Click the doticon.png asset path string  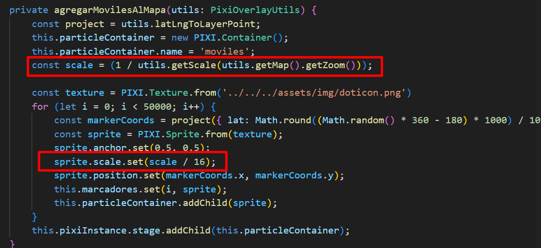point(314,93)
